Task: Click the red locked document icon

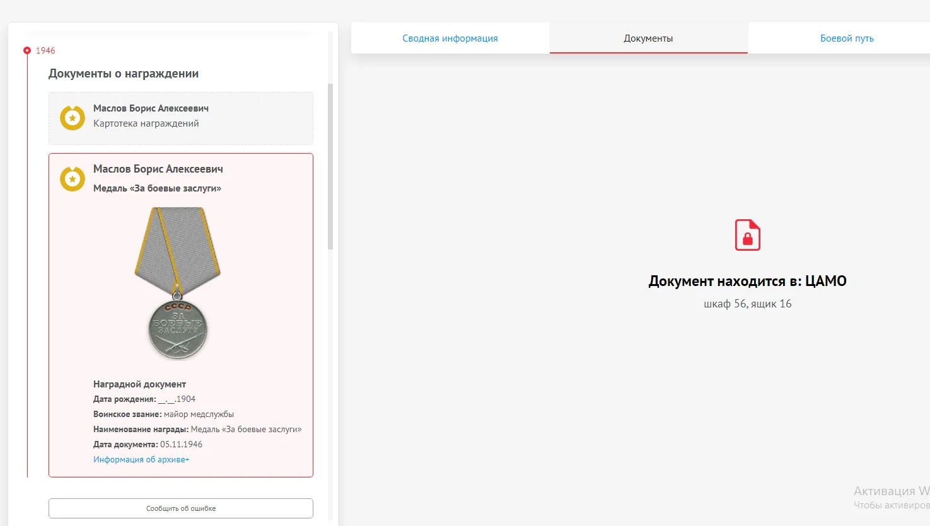Action: [747, 235]
